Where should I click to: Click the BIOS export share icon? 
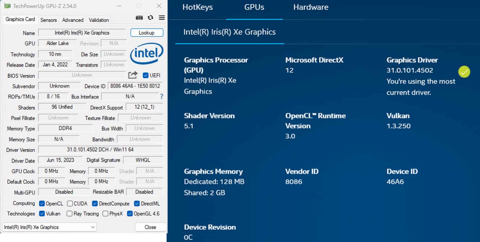point(133,75)
